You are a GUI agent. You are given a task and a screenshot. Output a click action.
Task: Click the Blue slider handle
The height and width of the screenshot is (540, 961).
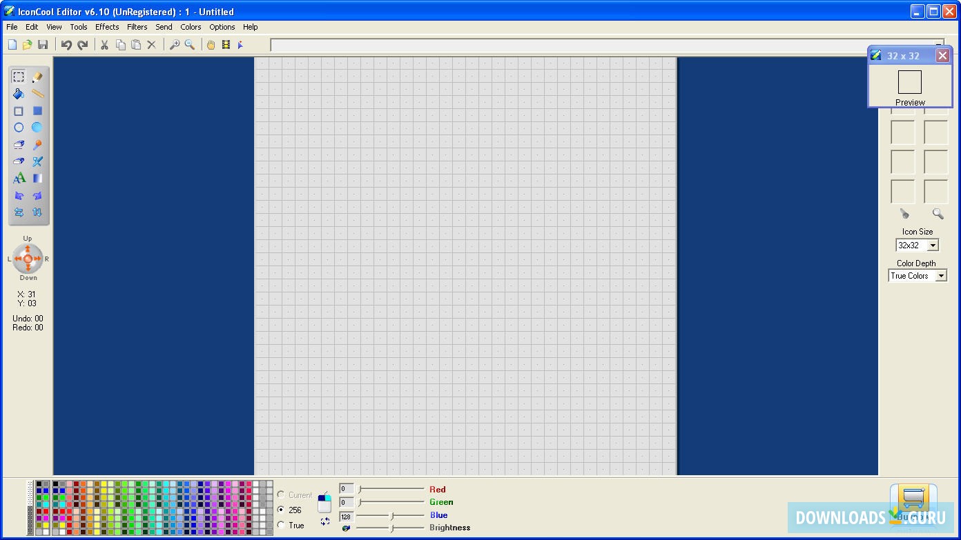[391, 515]
